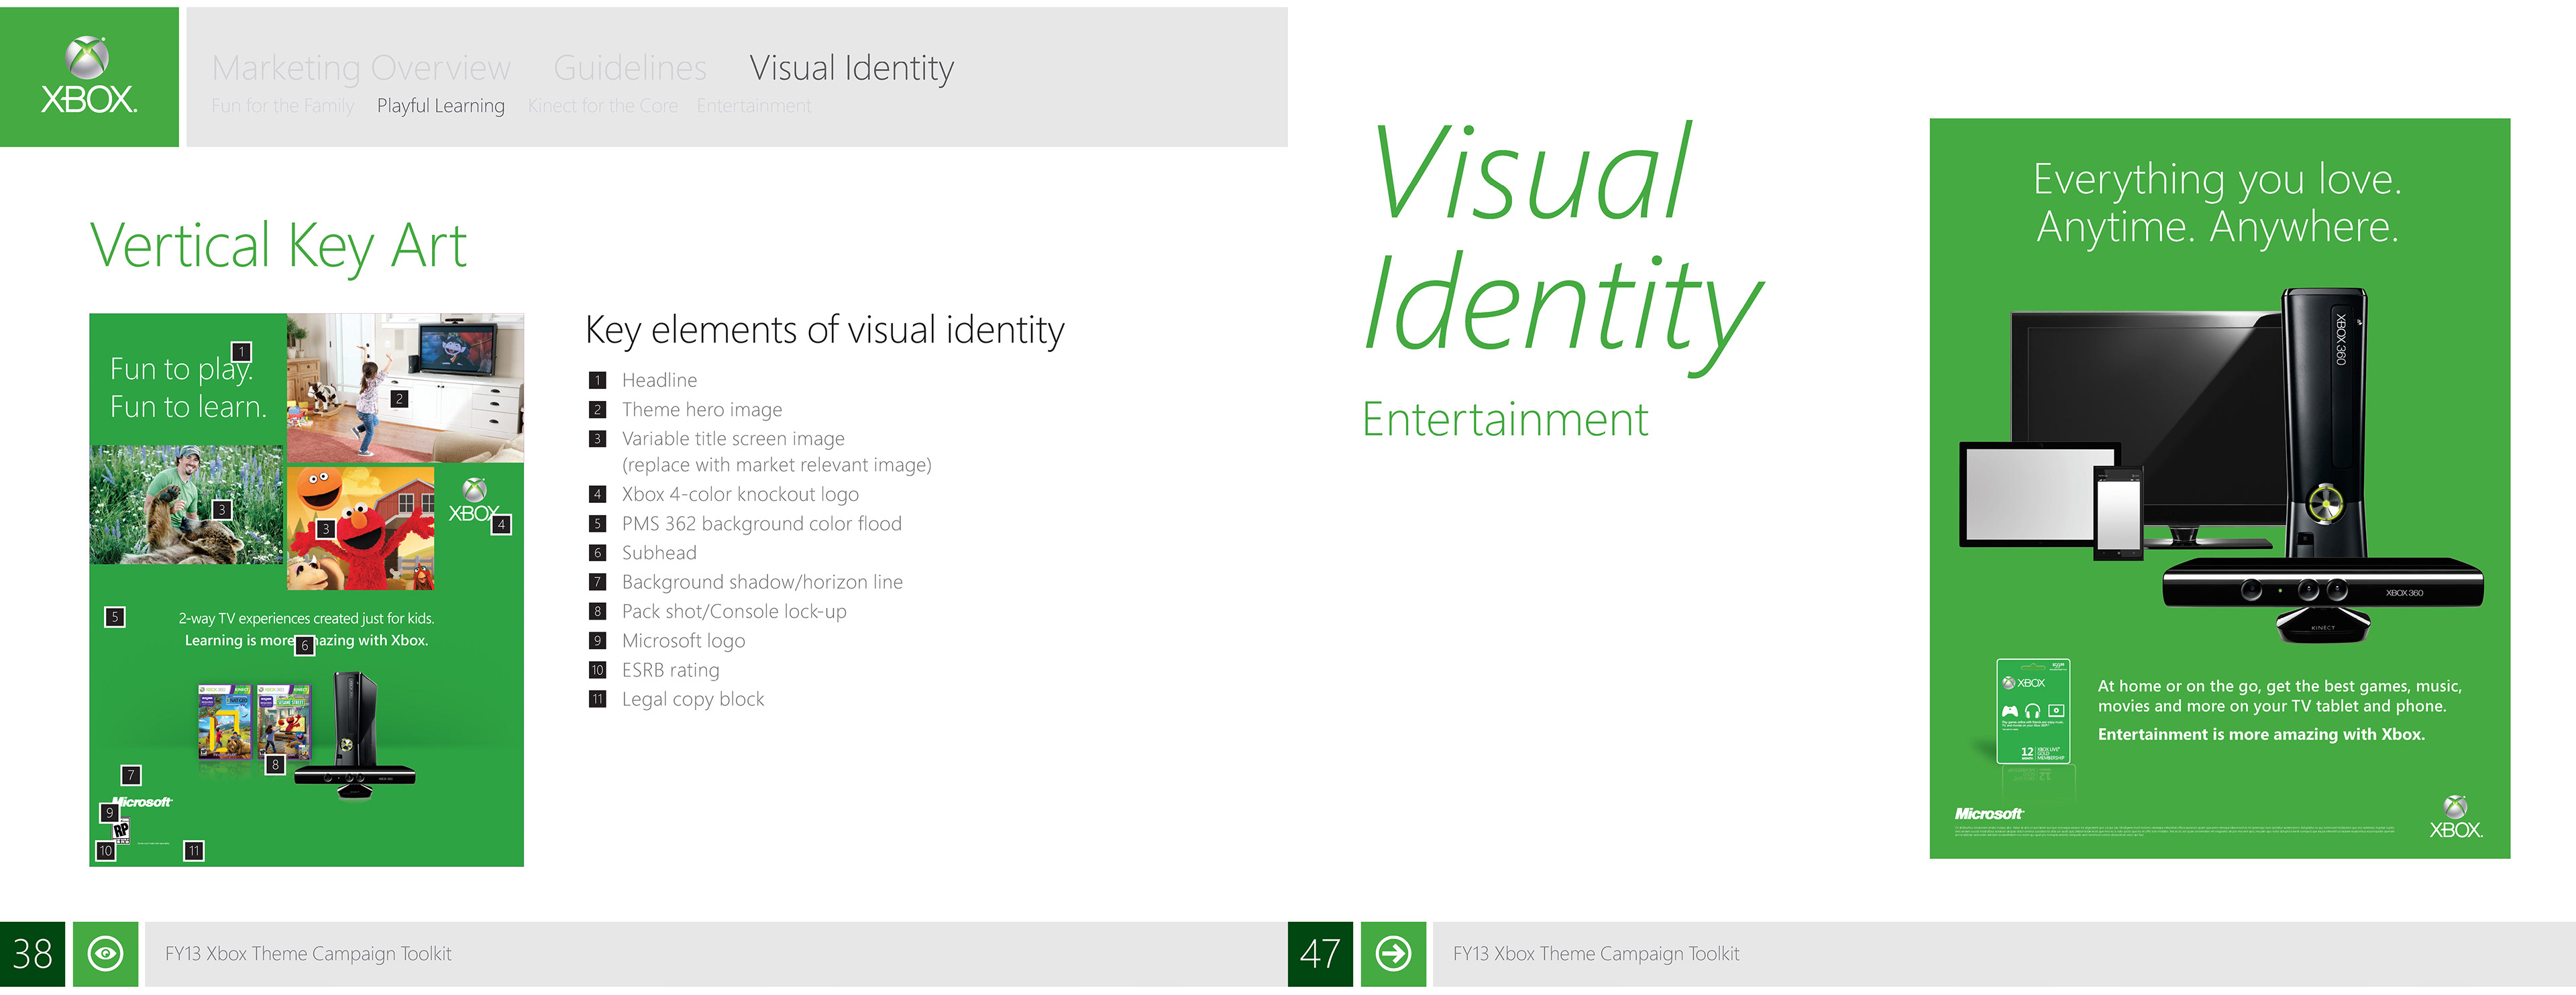
Task: Click the 'Legal copy block' list entry
Action: 693,699
